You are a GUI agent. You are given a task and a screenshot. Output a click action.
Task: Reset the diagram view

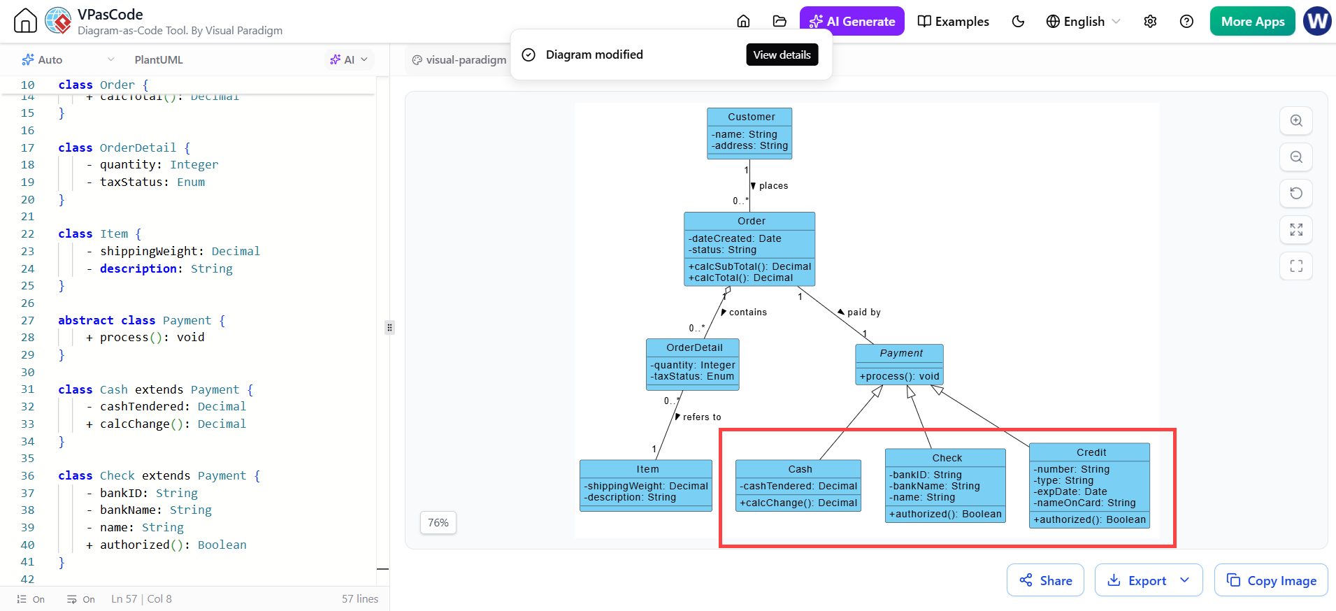tap(1295, 193)
